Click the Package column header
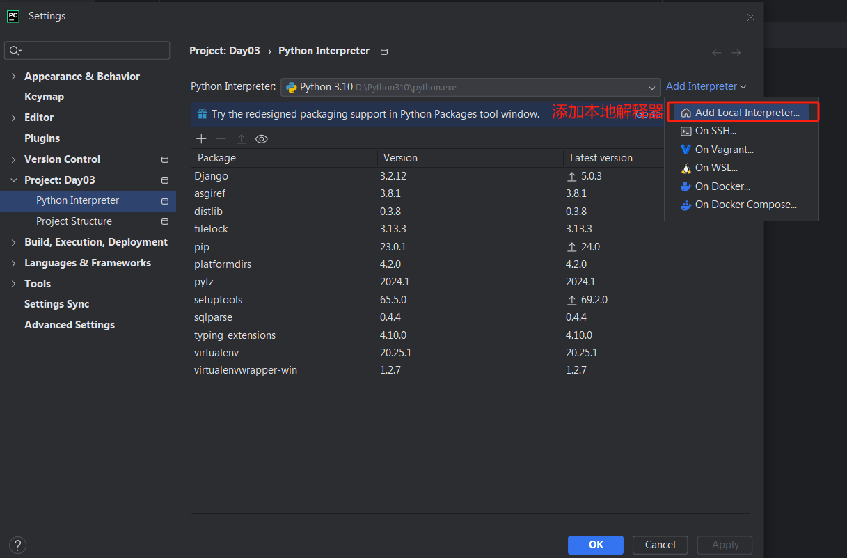 285,158
